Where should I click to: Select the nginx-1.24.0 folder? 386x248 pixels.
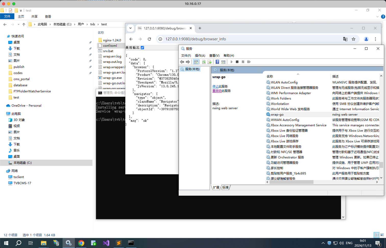(110, 40)
